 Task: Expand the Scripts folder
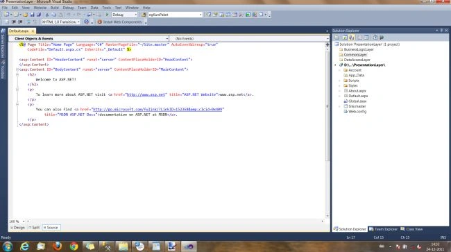point(340,81)
